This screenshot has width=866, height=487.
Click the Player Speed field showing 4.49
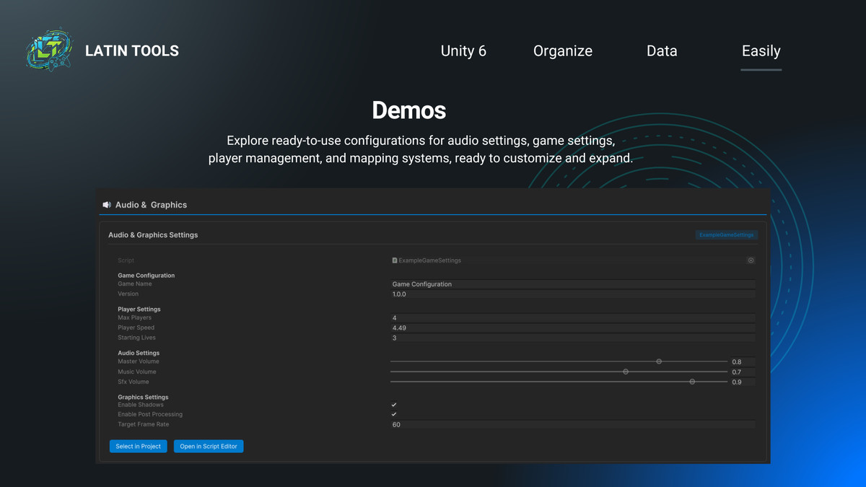[x=572, y=328]
